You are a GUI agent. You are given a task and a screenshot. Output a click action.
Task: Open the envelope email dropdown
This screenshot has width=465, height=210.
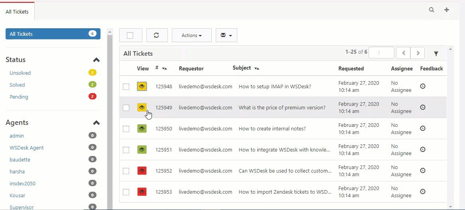tap(226, 35)
